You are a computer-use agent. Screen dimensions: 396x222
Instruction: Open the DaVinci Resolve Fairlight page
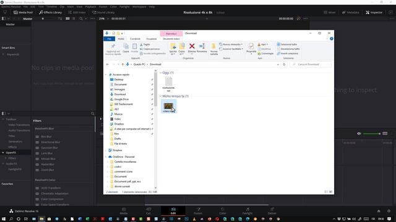(x=247, y=211)
